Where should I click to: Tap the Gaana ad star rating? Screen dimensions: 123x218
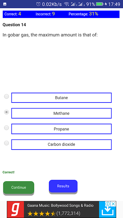click(x=42, y=213)
